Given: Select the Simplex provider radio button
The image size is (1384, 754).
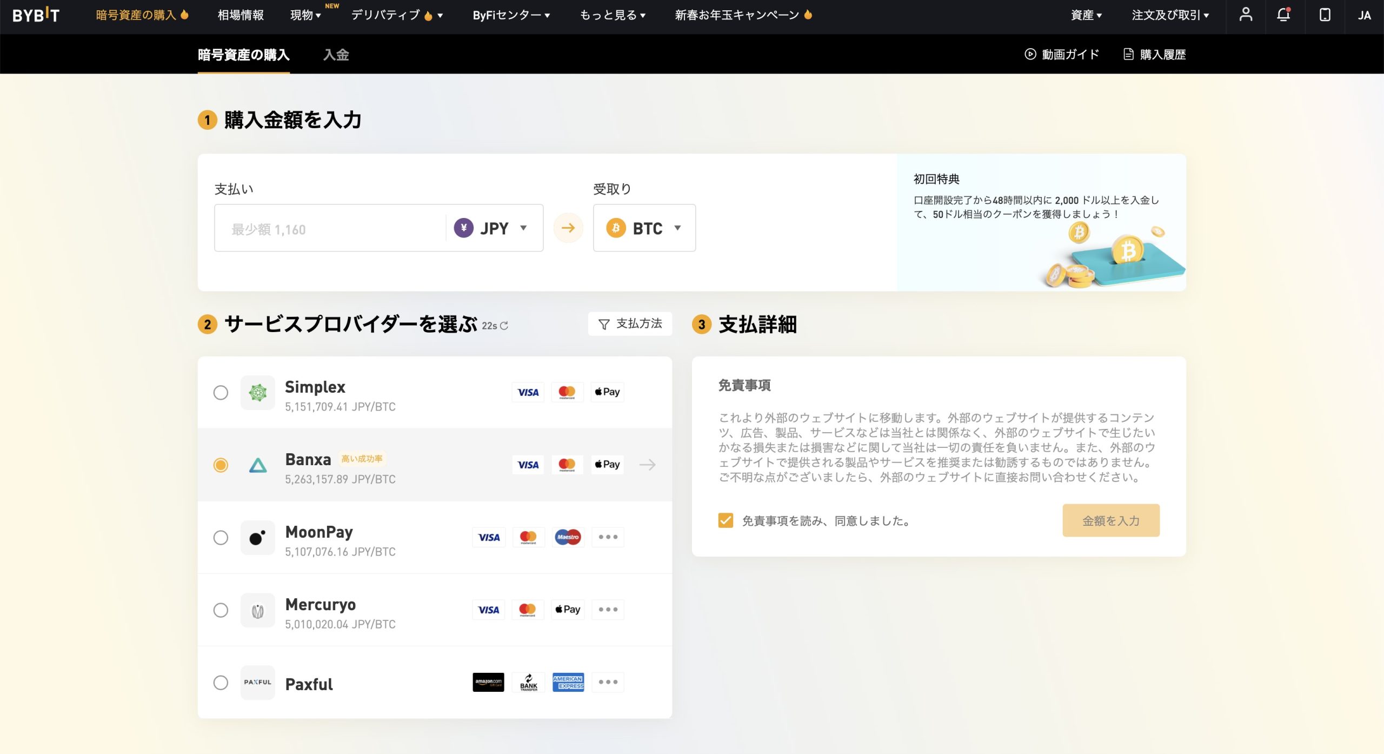Looking at the screenshot, I should (221, 393).
